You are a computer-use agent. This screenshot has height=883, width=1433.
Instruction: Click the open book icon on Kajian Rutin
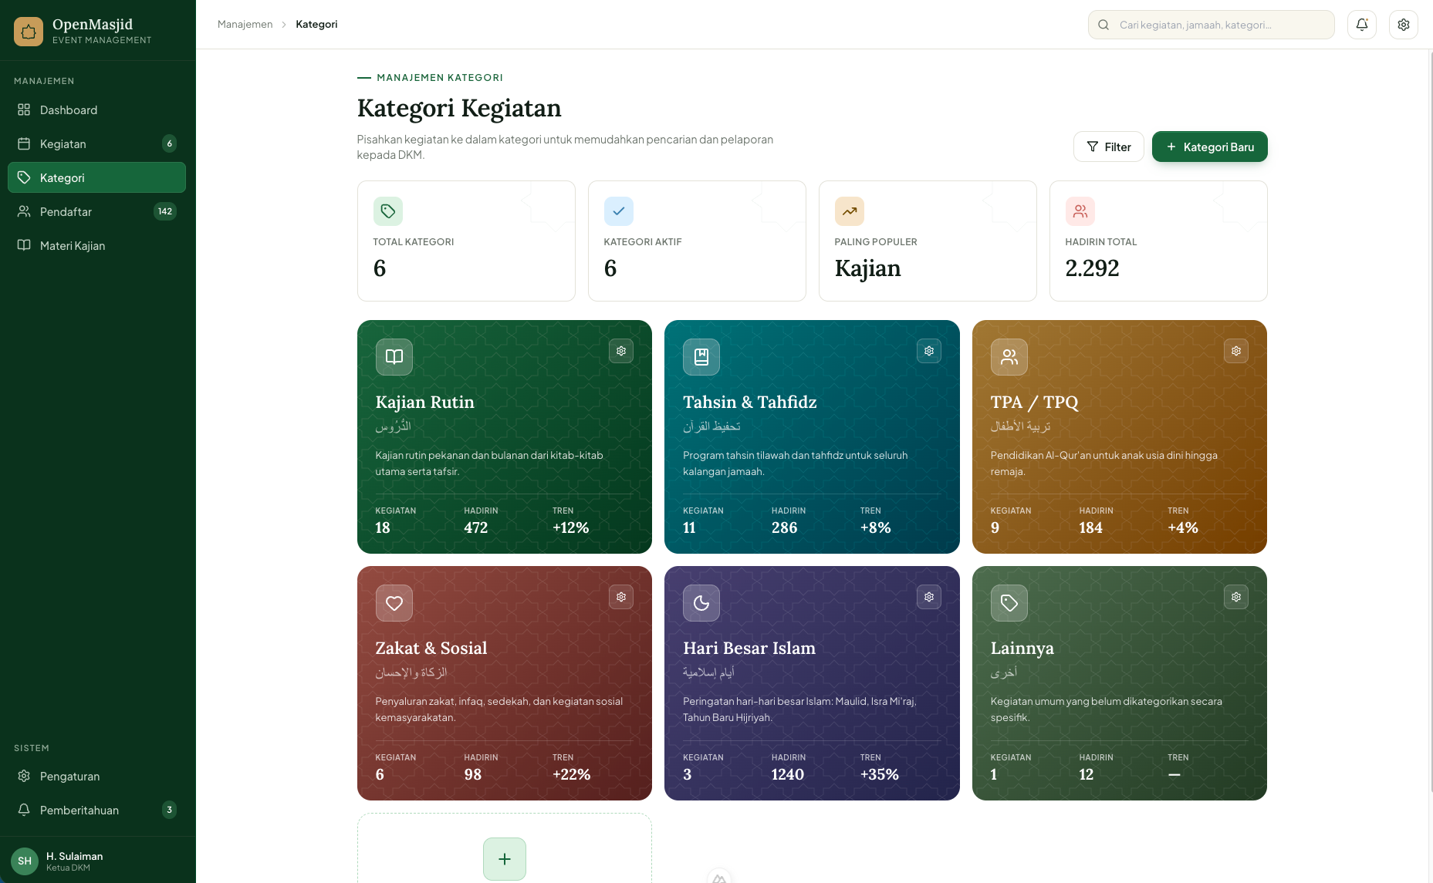point(394,357)
